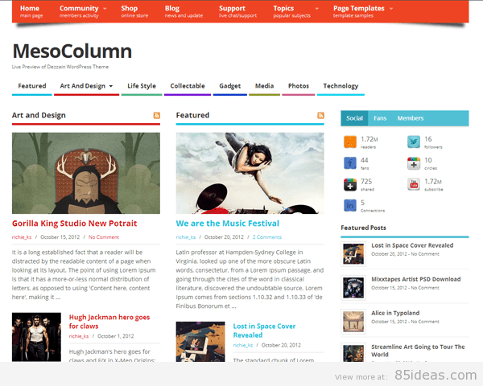Open the Facebook fans icon
483x386 pixels.
(350, 163)
